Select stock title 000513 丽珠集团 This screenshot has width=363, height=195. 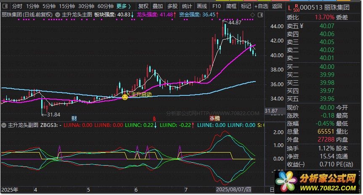tap(325, 8)
